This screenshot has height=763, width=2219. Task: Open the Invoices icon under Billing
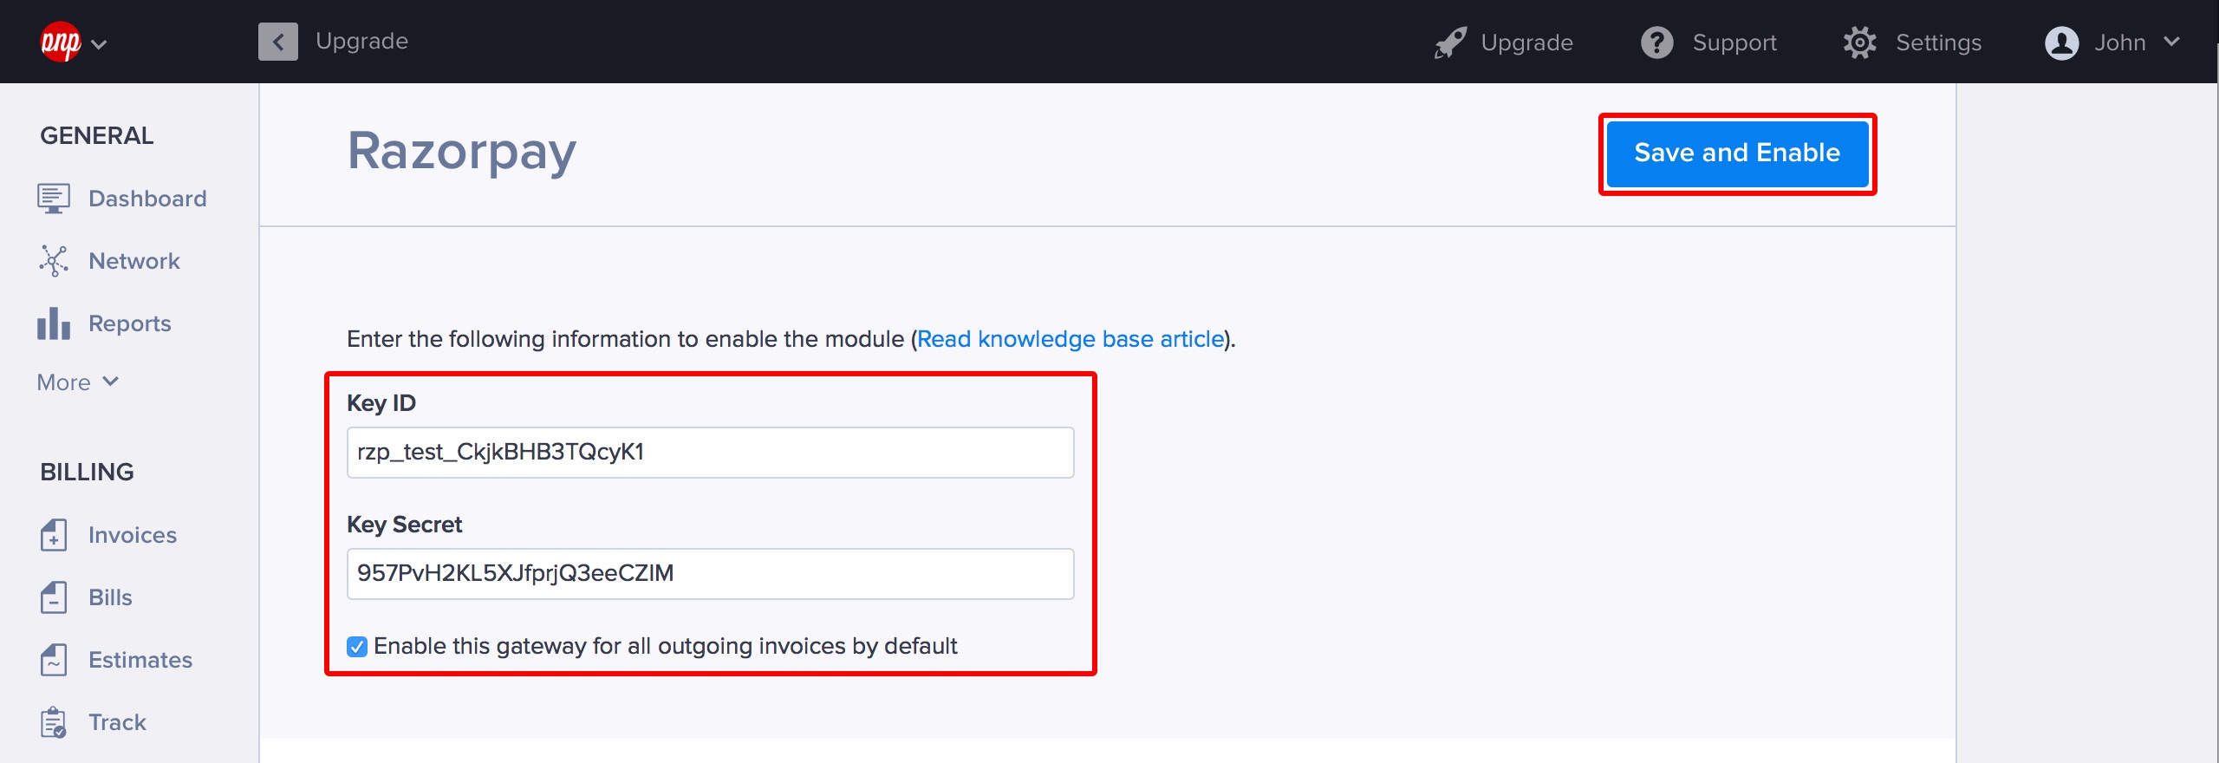55,535
